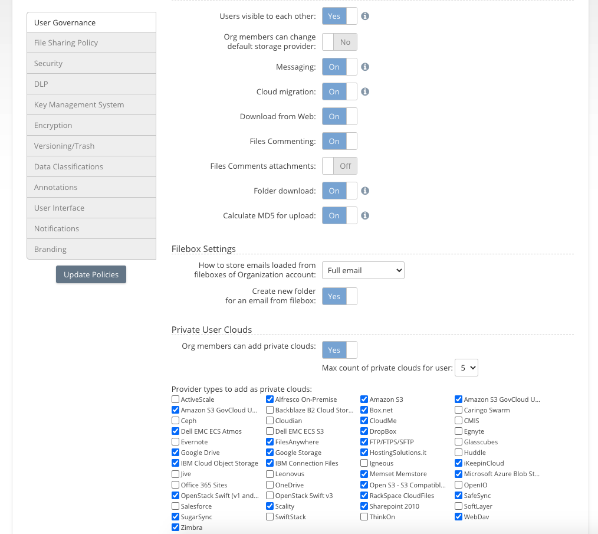Switch to the Branding section
Screen dimensions: 598x534
[x=91, y=249]
